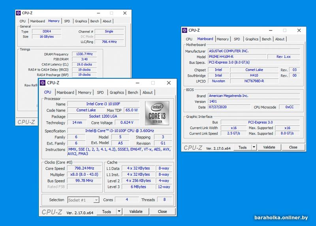Open the Tools dropdown arrow in the Mainboard window

(253, 147)
